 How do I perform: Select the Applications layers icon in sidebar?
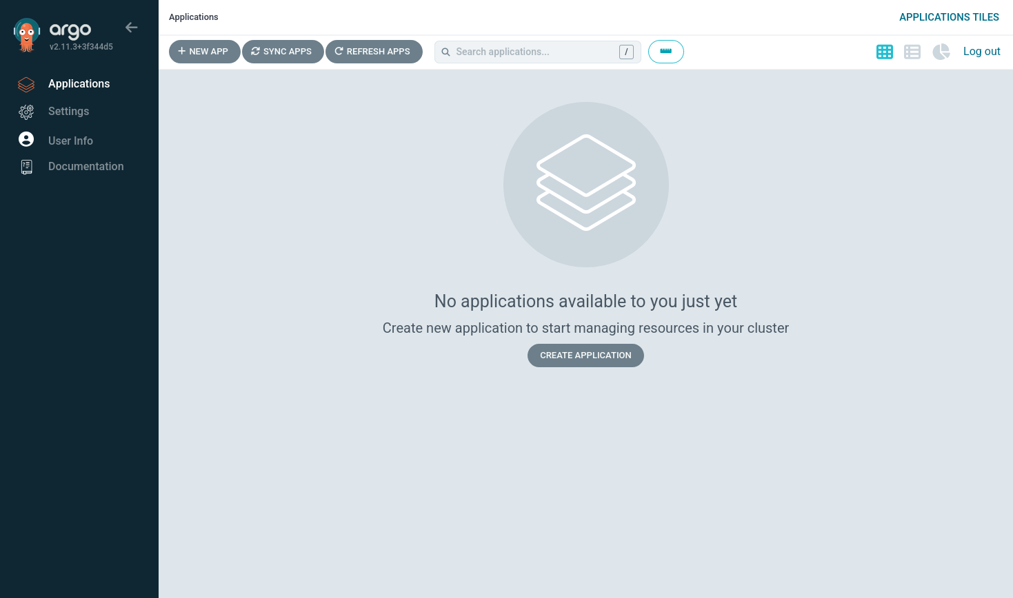pos(26,84)
